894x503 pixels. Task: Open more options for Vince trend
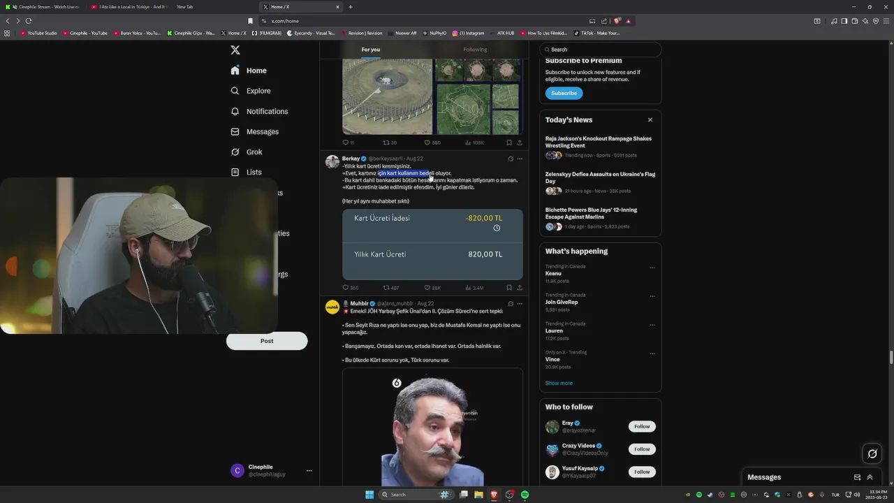652,353
